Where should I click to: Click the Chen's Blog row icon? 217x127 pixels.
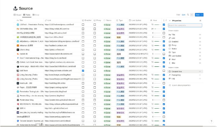18,50
